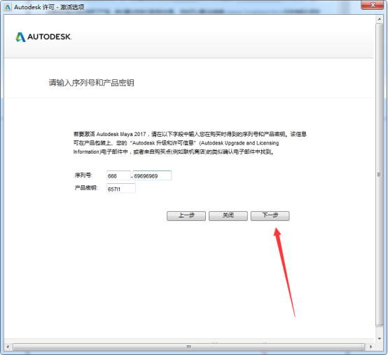Click the vertical scrollbar down arrow
The height and width of the screenshot is (355, 388).
pos(379,338)
